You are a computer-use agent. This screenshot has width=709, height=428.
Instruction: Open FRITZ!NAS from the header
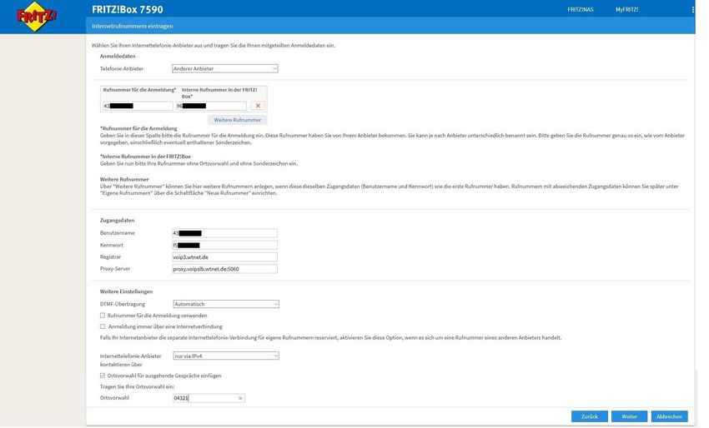point(581,9)
